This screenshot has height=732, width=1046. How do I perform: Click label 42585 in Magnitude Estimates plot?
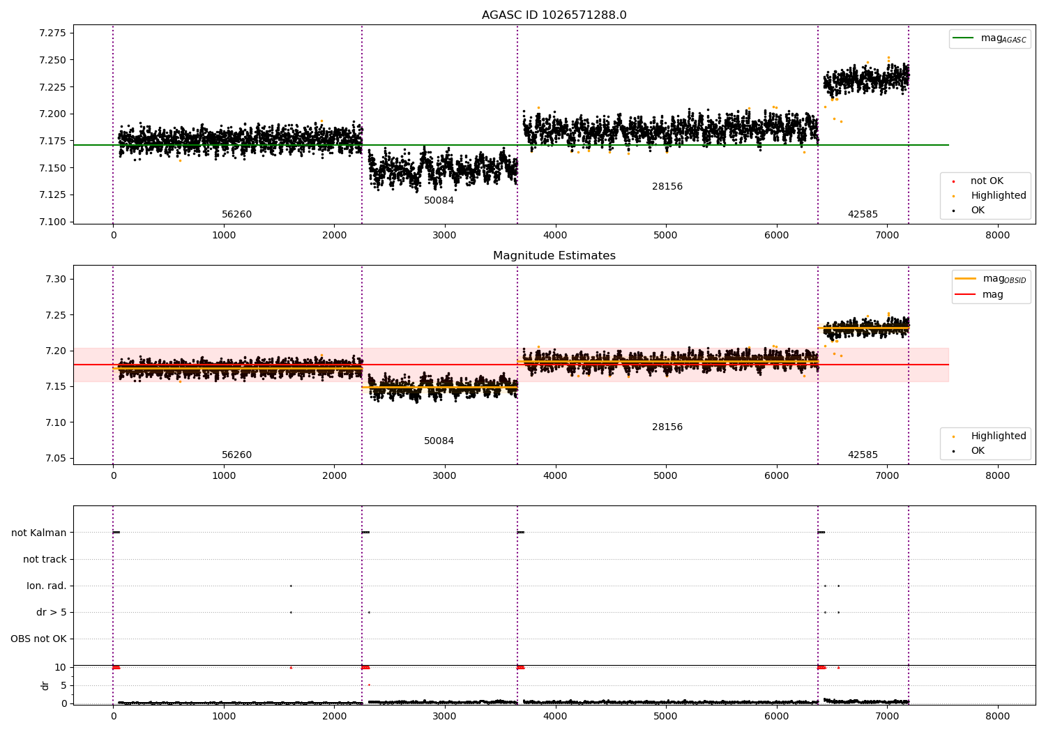point(863,455)
